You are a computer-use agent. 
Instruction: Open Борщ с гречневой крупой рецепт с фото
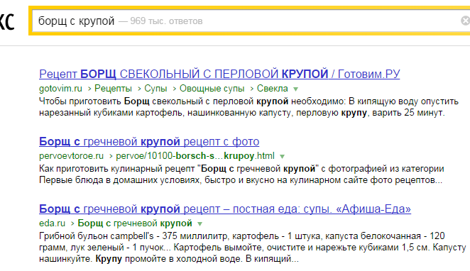[x=149, y=141]
